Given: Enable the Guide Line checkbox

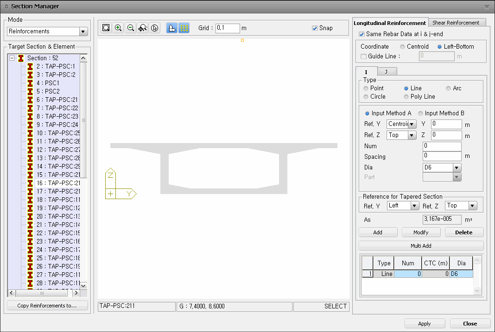Looking at the screenshot, I should click(x=364, y=56).
